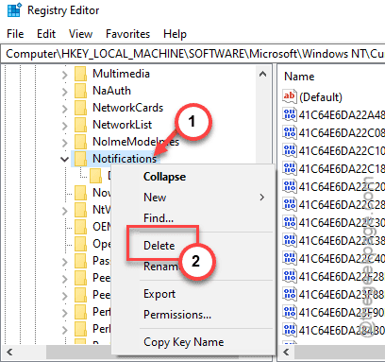This screenshot has height=362, width=385.
Task: Select binary value icon 41C64E6DA22C10
Action: pyautogui.click(x=290, y=150)
